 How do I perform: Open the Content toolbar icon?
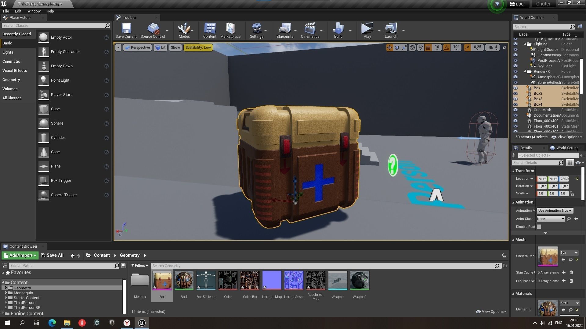210,29
